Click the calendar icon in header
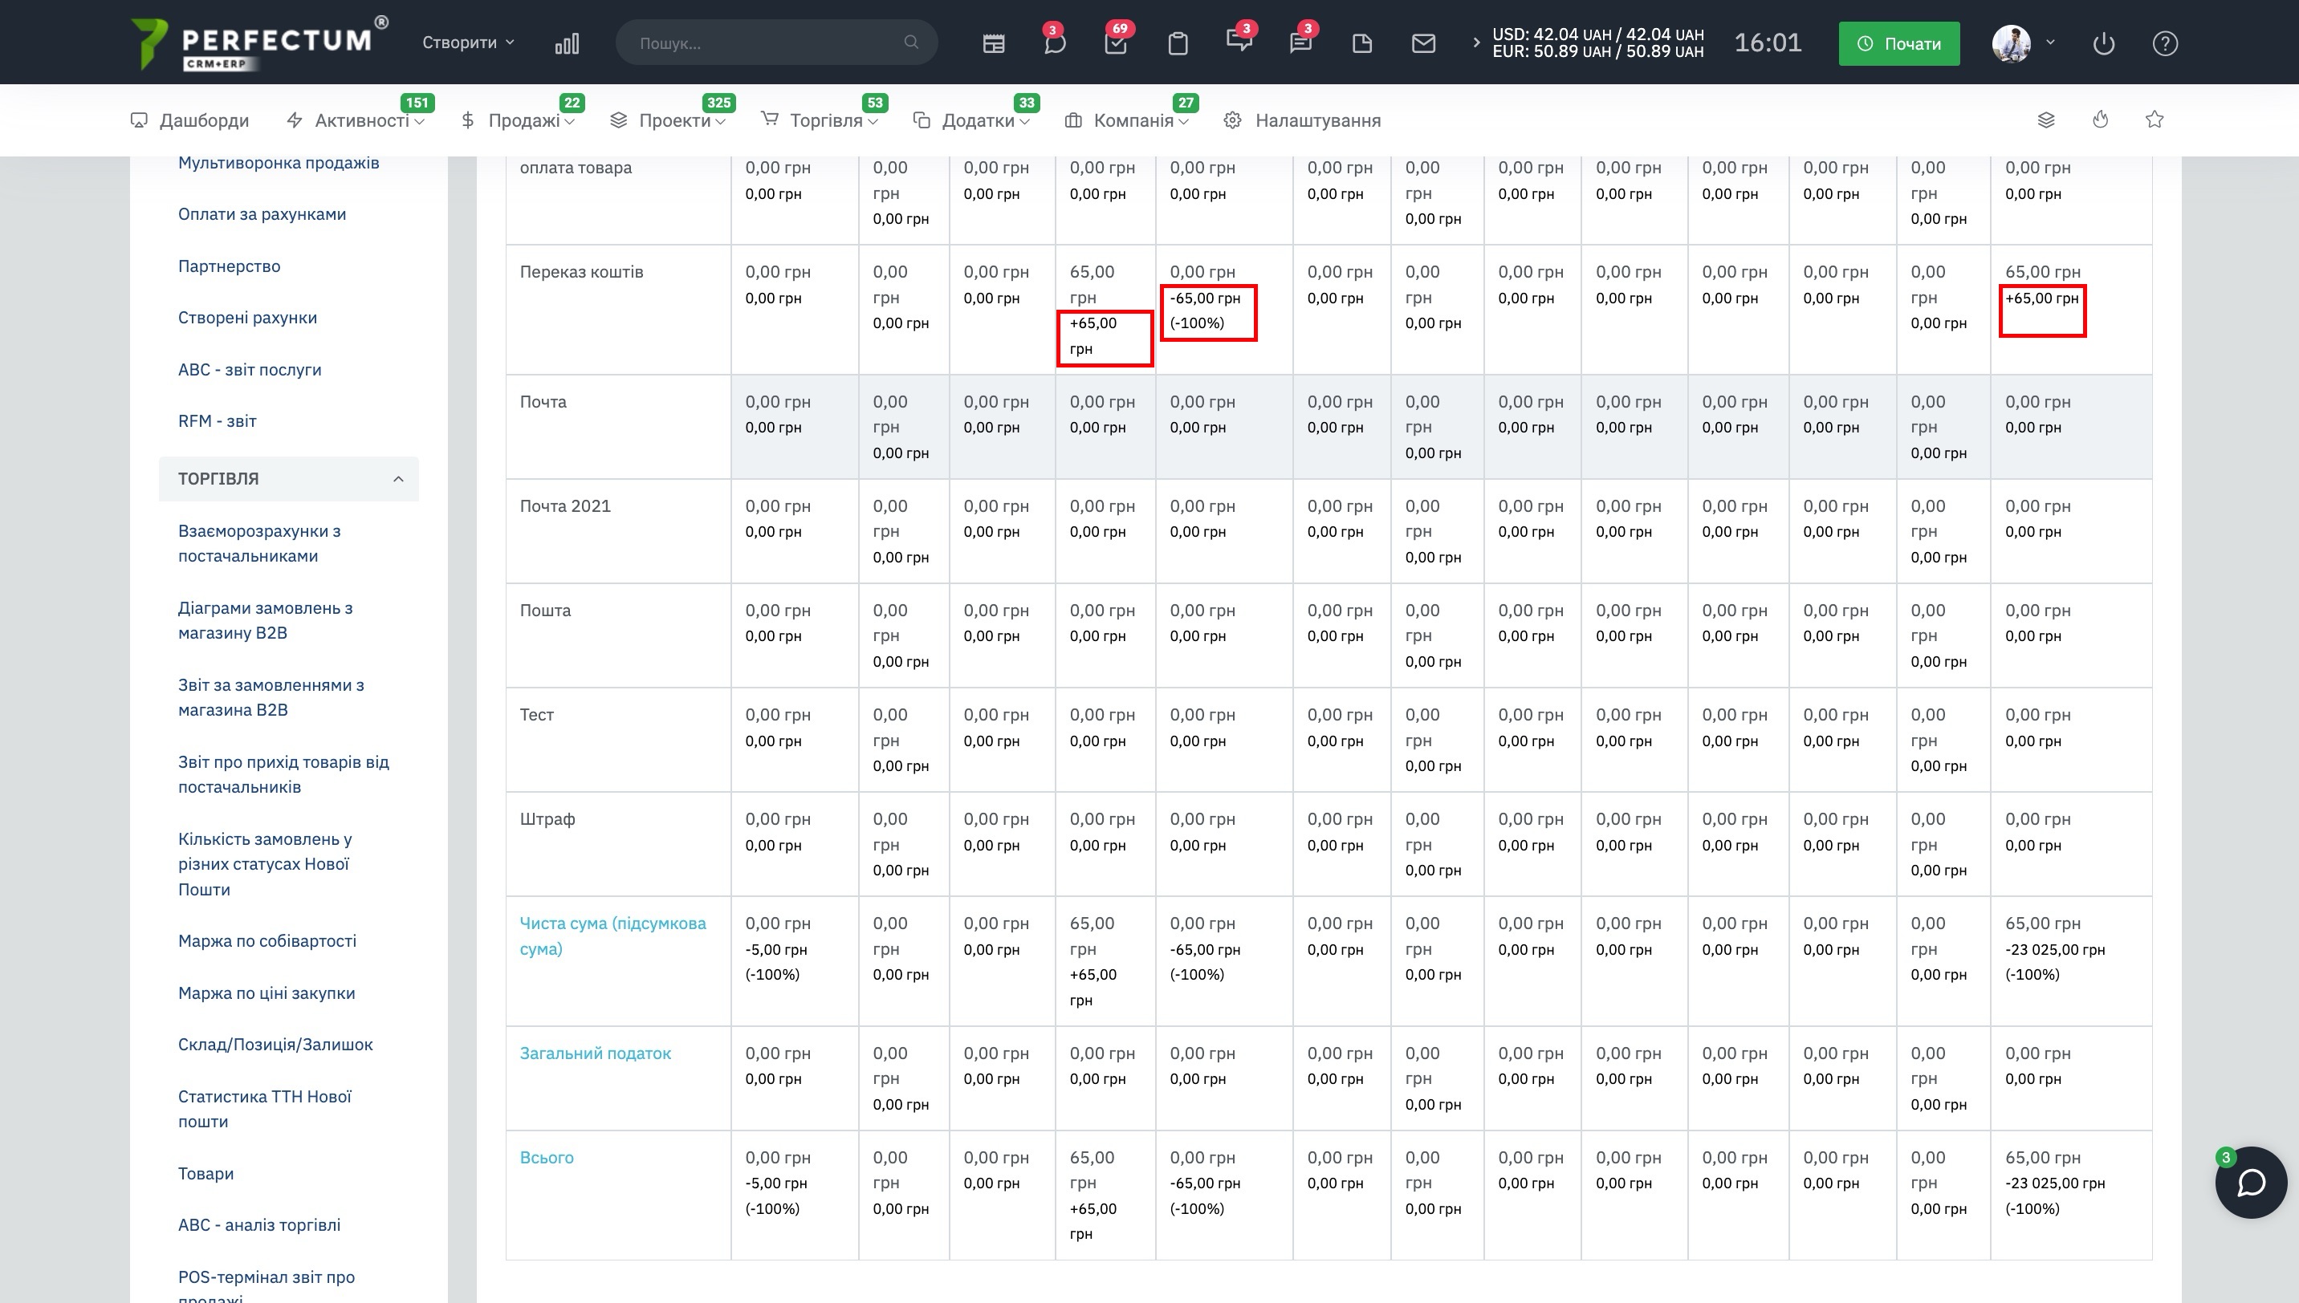This screenshot has height=1303, width=2299. (x=993, y=43)
